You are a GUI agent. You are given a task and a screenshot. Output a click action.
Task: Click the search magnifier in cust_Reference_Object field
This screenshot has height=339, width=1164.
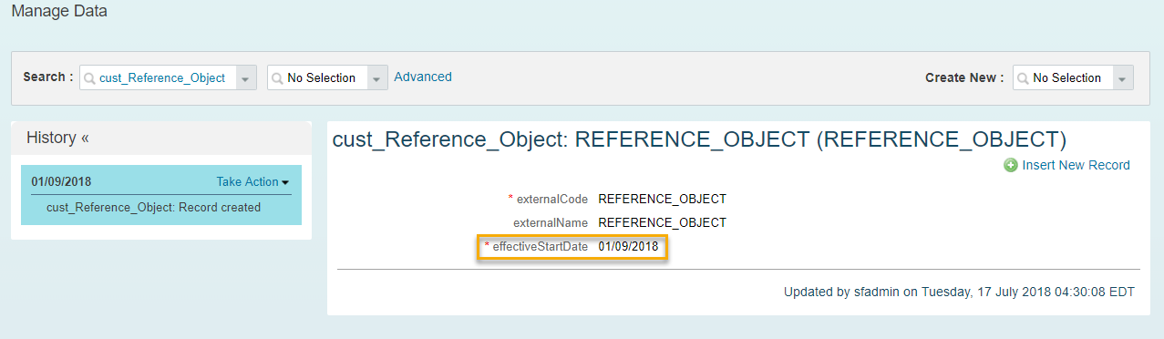point(89,78)
